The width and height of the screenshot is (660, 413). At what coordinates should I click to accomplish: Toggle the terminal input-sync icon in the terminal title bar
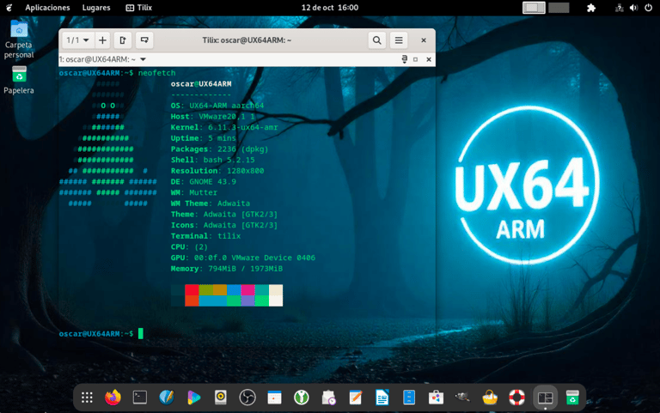pyautogui.click(x=405, y=59)
